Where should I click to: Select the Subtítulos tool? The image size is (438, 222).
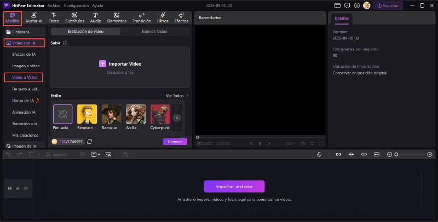pos(74,17)
